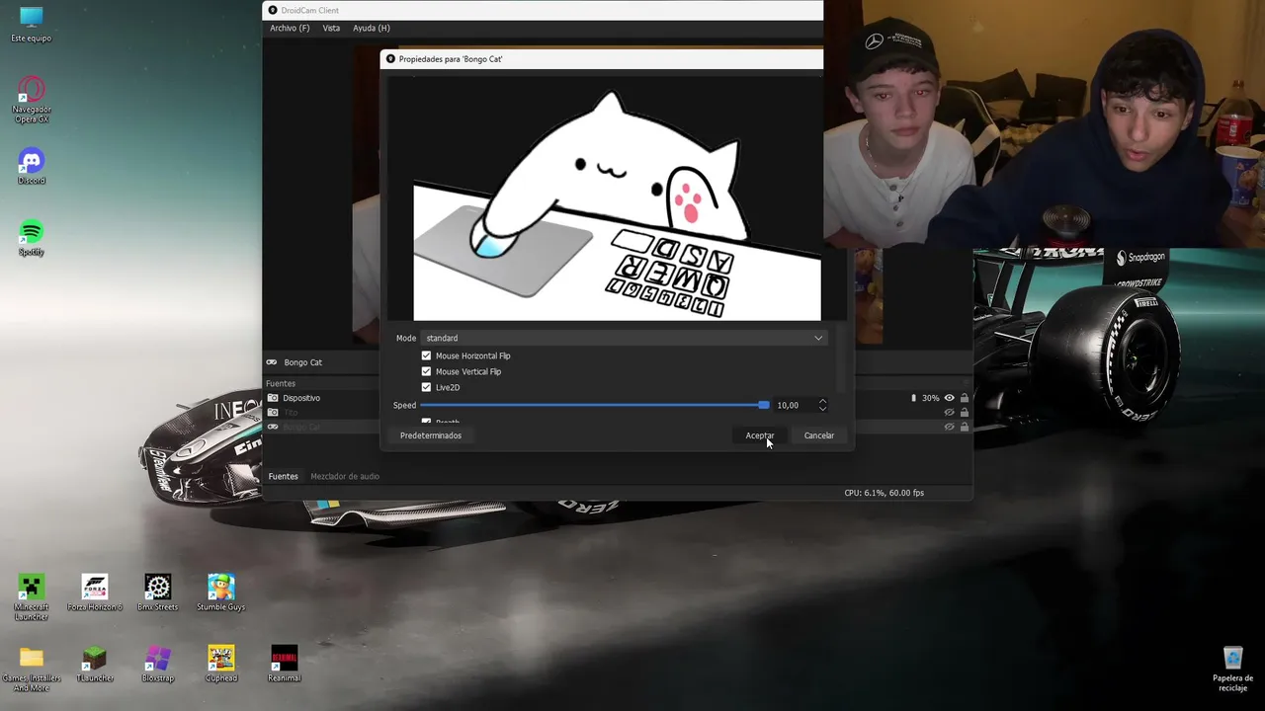Toggle lock on the second source row
Image resolution: width=1265 pixels, height=711 pixels.
point(965,413)
